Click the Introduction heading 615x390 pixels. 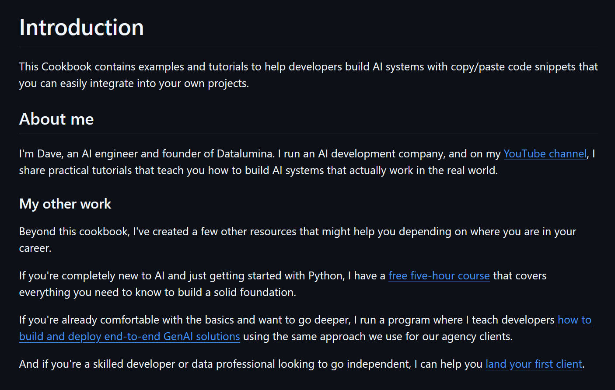(81, 28)
